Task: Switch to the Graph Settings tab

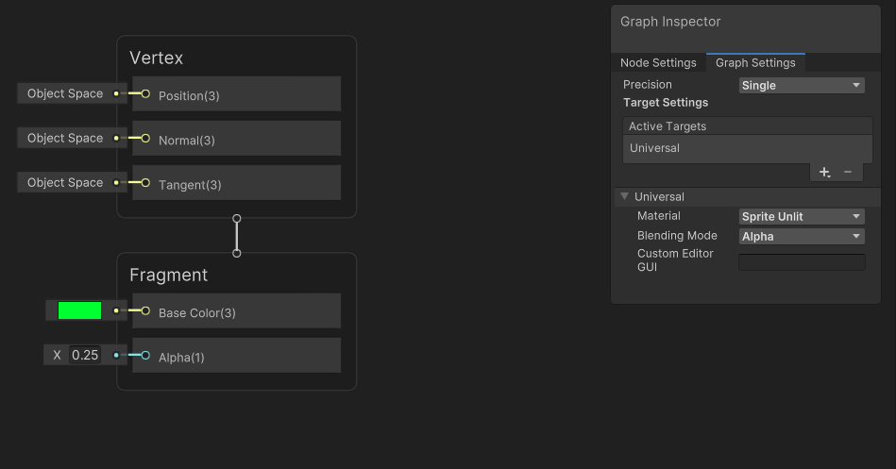Action: click(x=755, y=63)
